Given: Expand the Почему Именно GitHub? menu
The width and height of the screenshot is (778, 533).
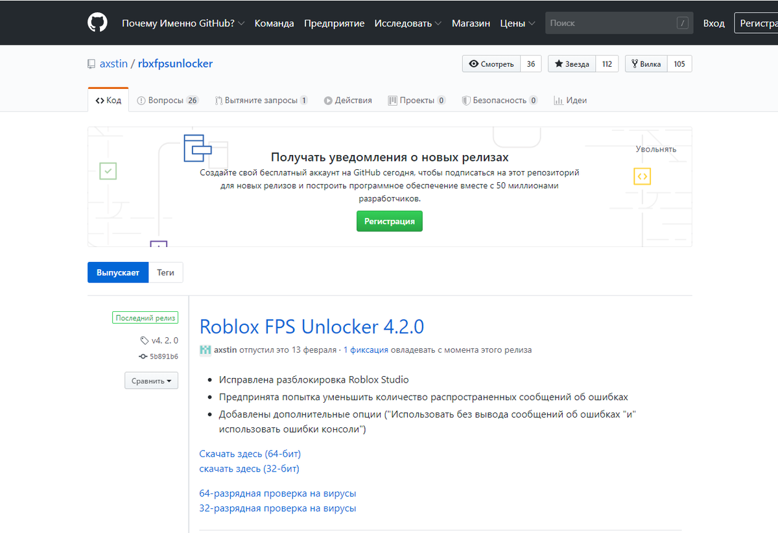Looking at the screenshot, I should click(x=183, y=23).
